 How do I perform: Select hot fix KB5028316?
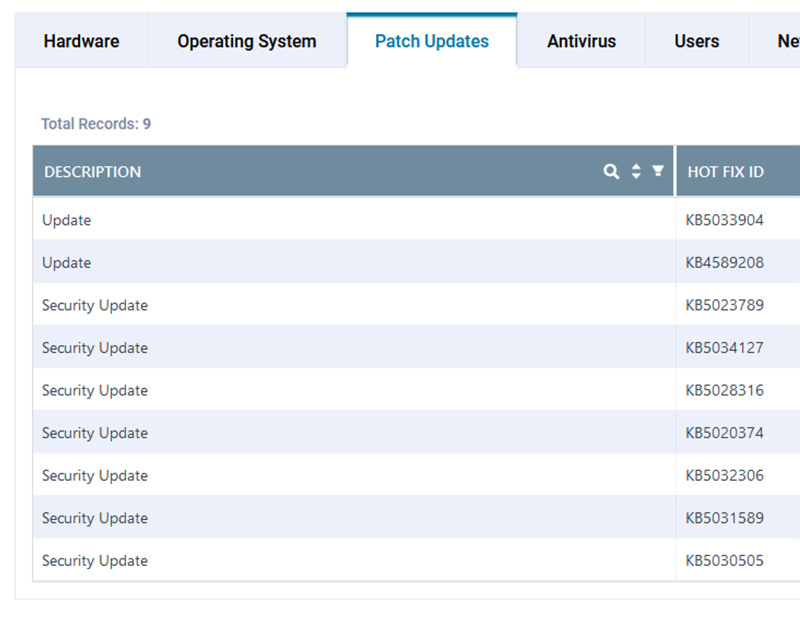pyautogui.click(x=724, y=390)
